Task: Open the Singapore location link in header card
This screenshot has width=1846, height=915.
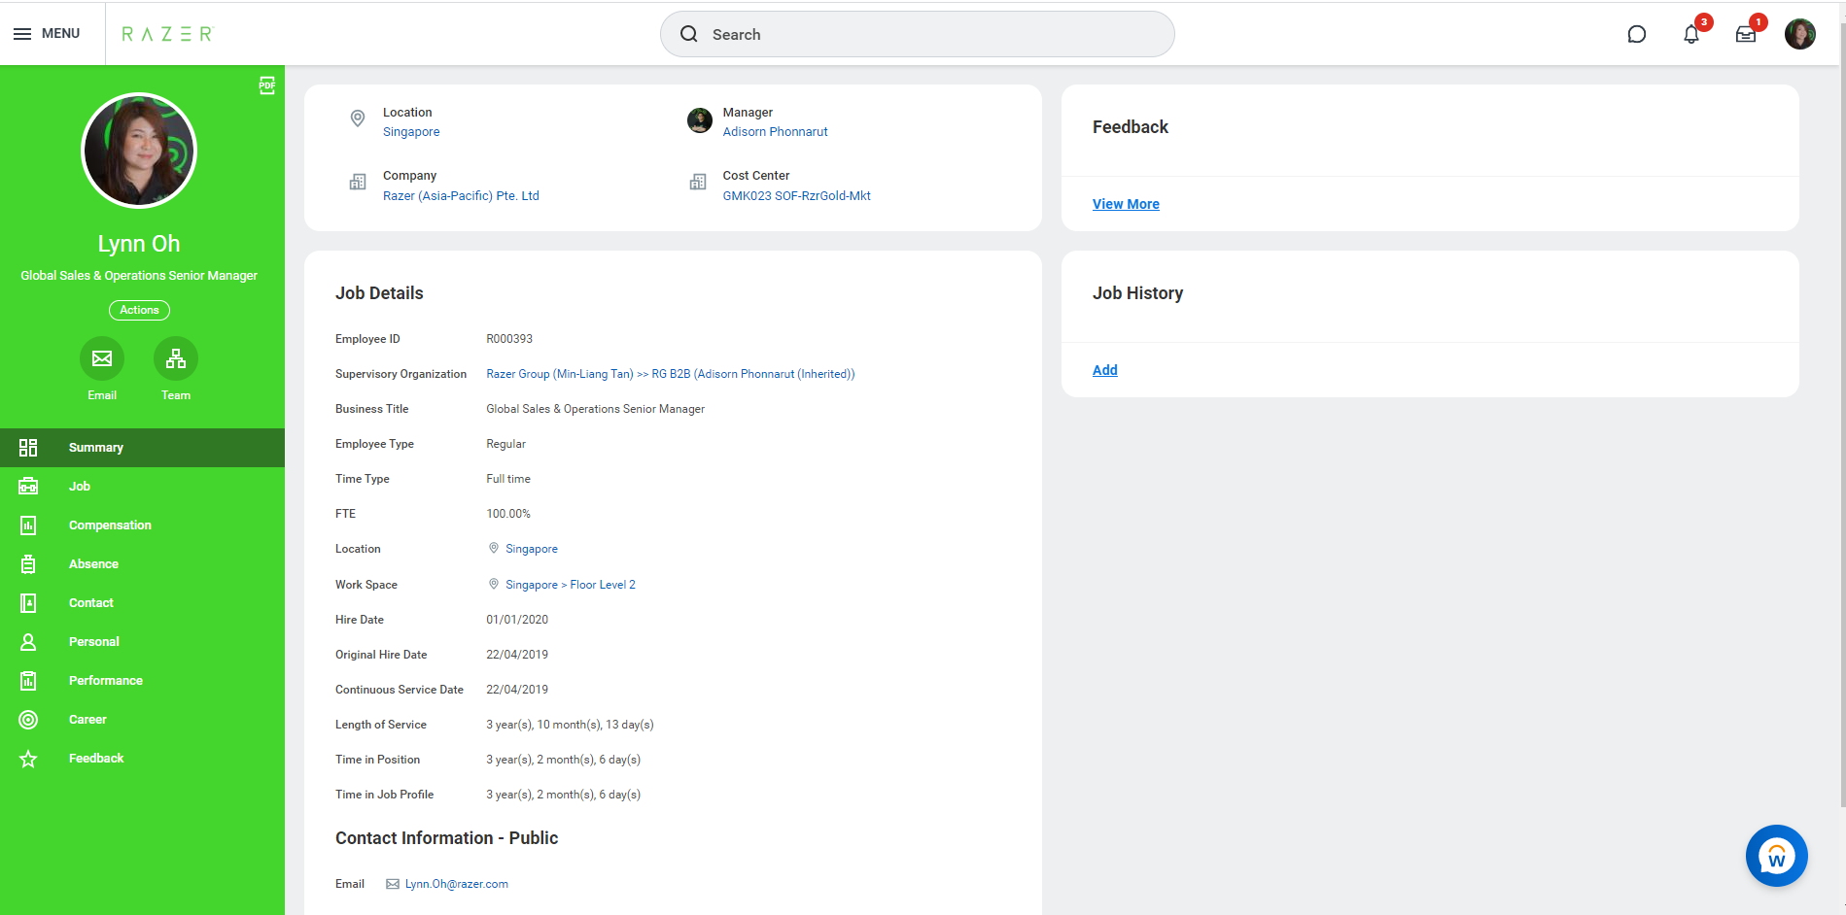Action: [x=411, y=132]
